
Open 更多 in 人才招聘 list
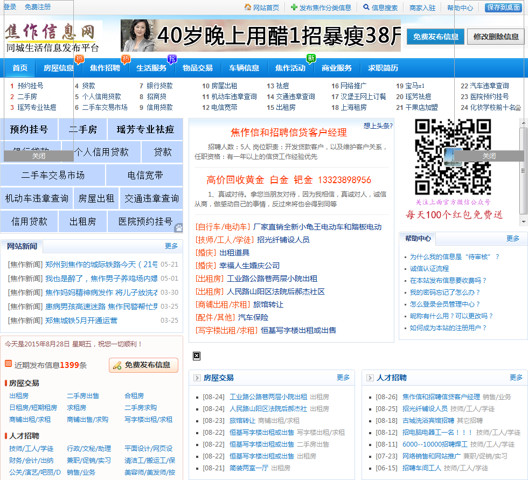pyautogui.click(x=516, y=378)
